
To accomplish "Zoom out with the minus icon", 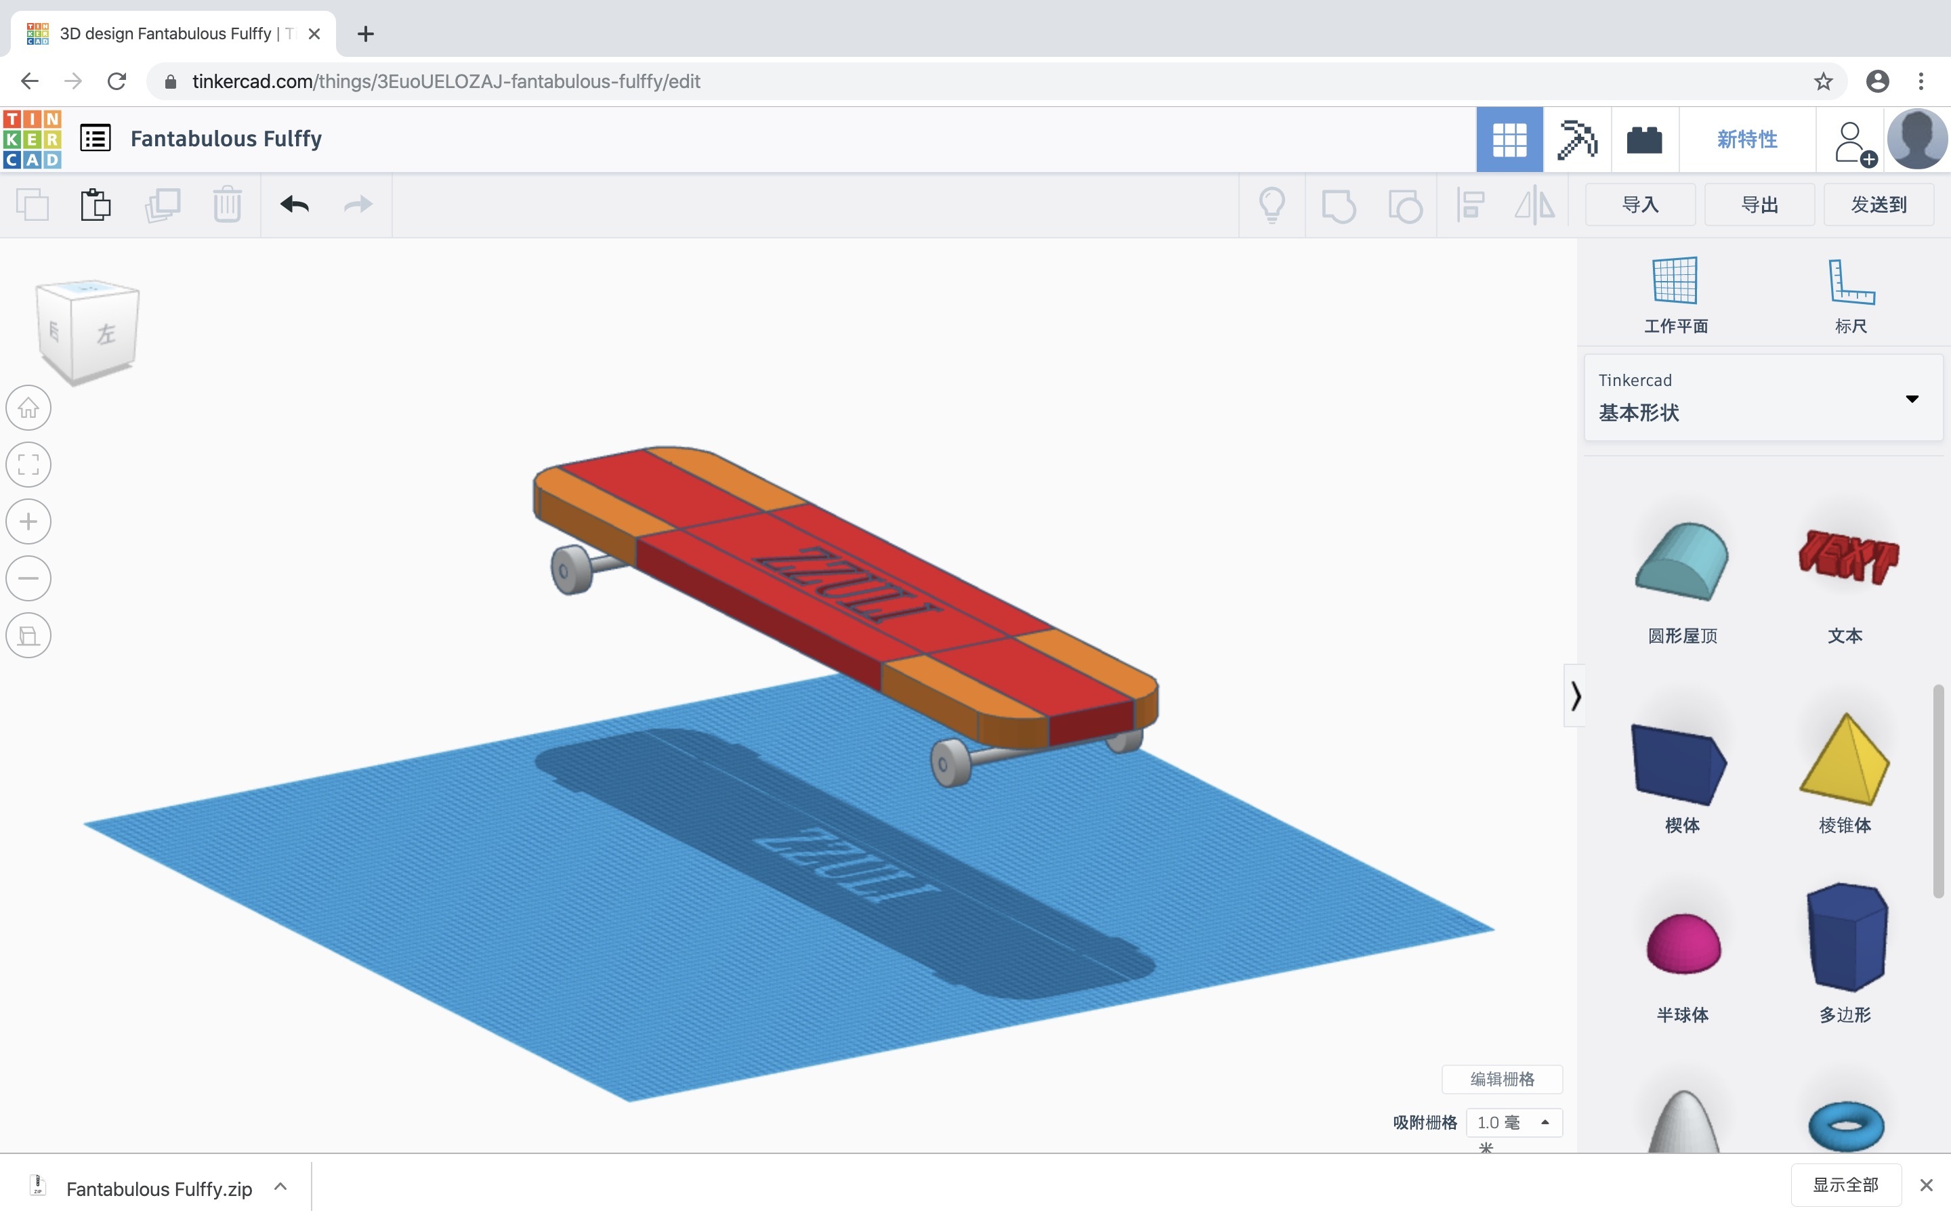I will click(x=28, y=578).
